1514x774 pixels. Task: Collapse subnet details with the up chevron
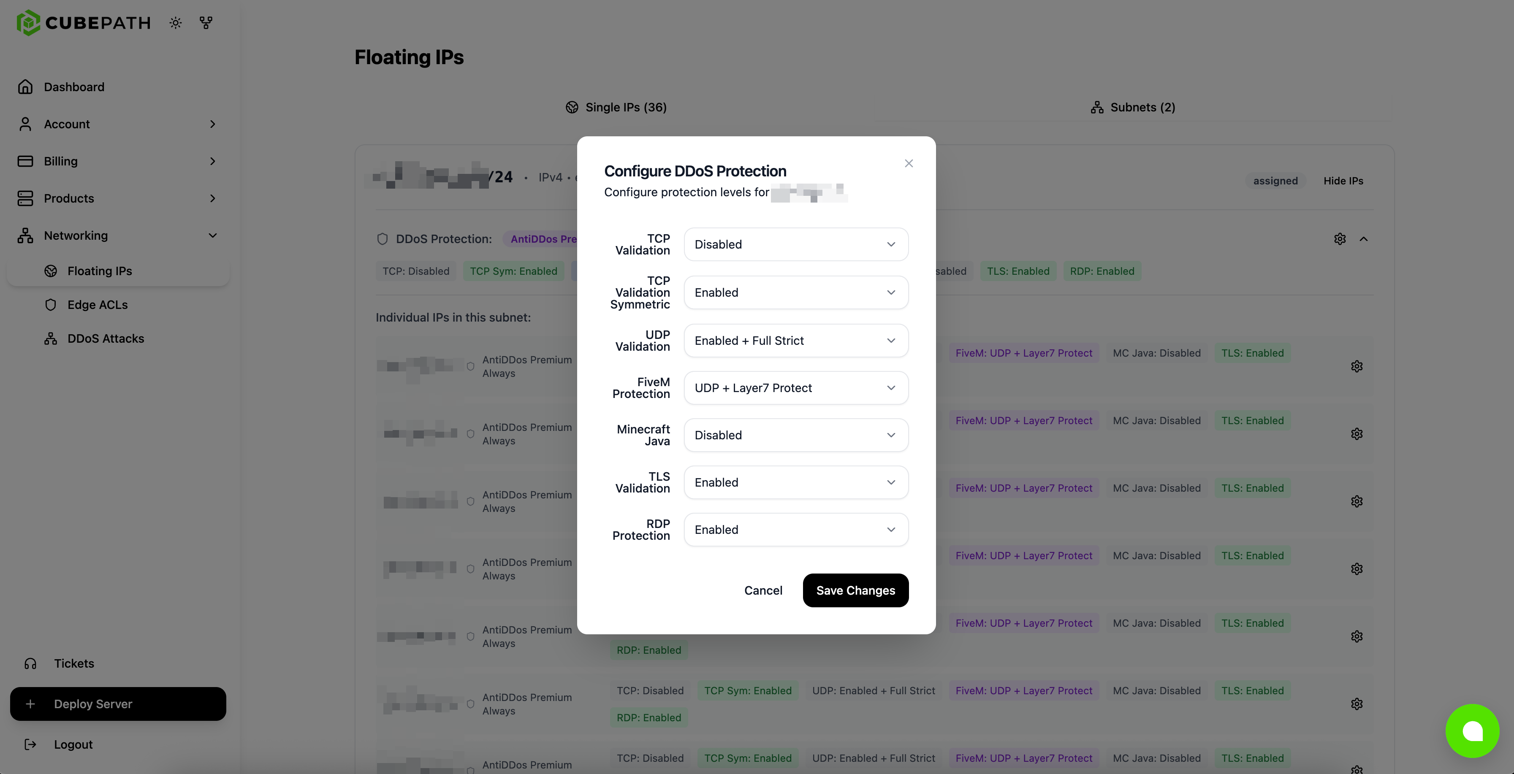(x=1364, y=239)
